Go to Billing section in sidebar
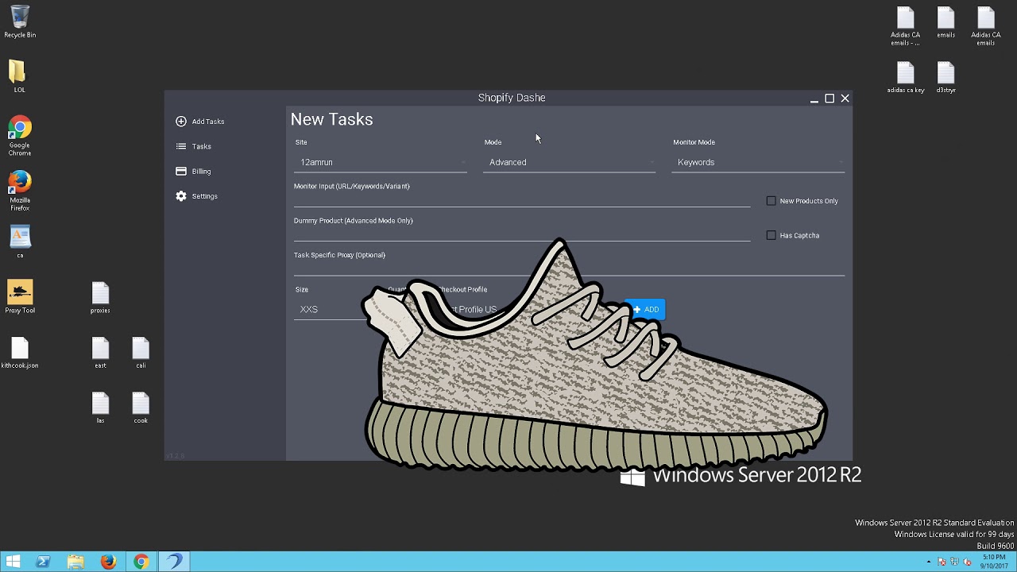 (194, 171)
